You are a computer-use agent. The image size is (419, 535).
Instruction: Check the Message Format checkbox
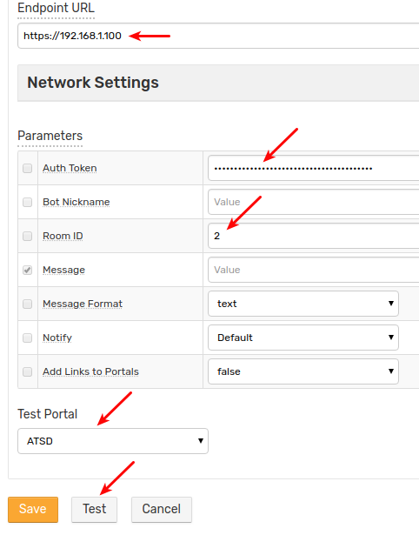point(27,304)
